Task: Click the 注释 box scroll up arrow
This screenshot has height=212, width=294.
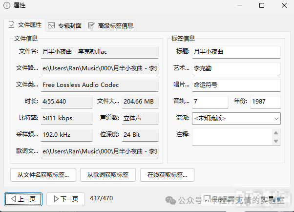Action: [x=277, y=133]
